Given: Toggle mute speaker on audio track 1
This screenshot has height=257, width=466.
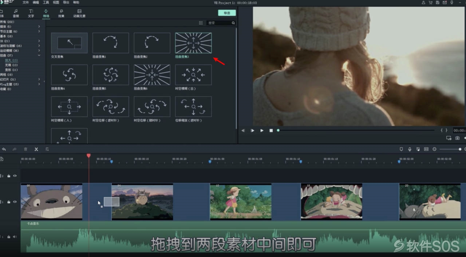Looking at the screenshot, I should (15, 237).
